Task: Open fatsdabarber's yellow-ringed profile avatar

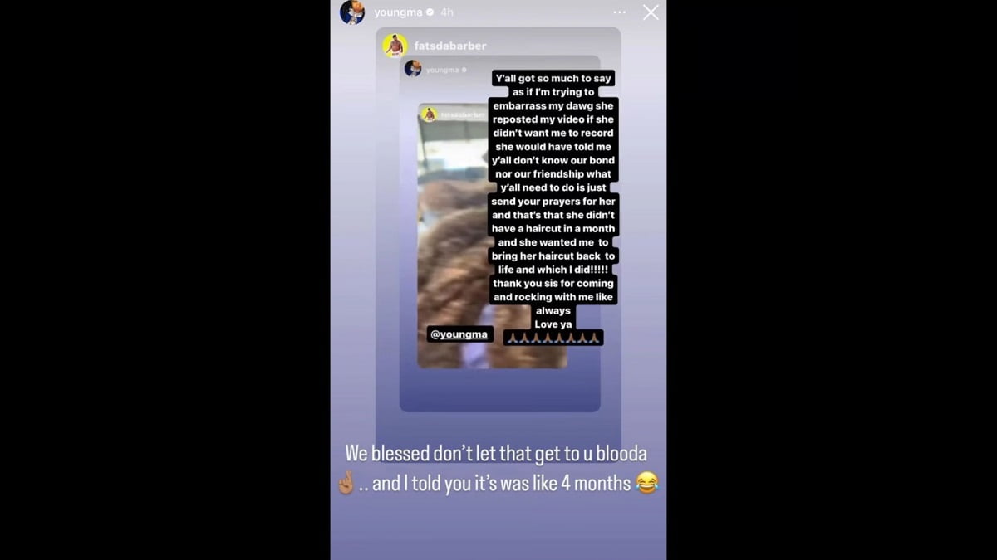Action: coord(395,46)
